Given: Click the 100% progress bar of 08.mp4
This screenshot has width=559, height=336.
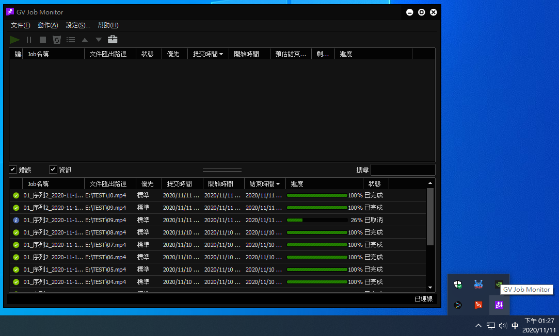Looking at the screenshot, I should (317, 232).
